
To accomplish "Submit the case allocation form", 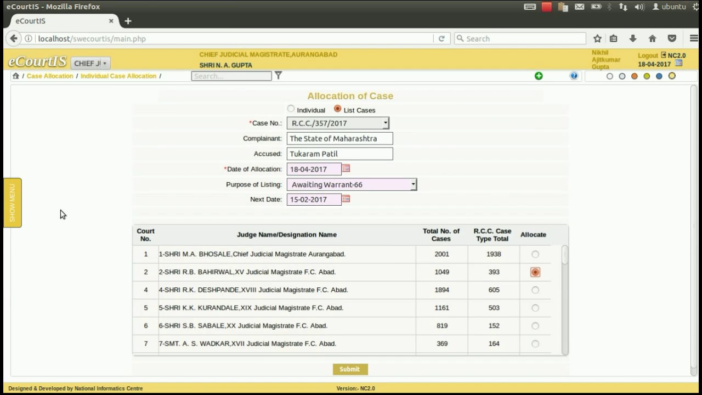I will [x=350, y=369].
